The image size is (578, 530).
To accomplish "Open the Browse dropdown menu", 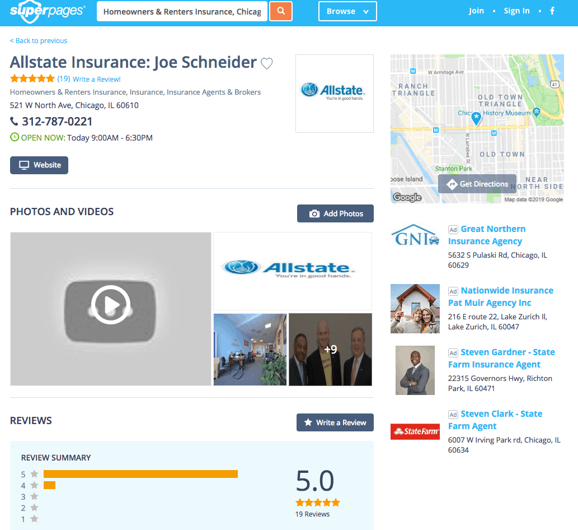I will 347,11.
